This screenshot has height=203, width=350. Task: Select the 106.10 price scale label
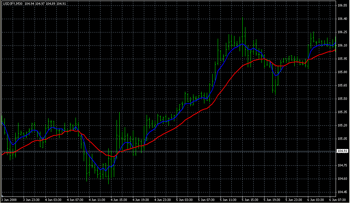pyautogui.click(x=342, y=45)
